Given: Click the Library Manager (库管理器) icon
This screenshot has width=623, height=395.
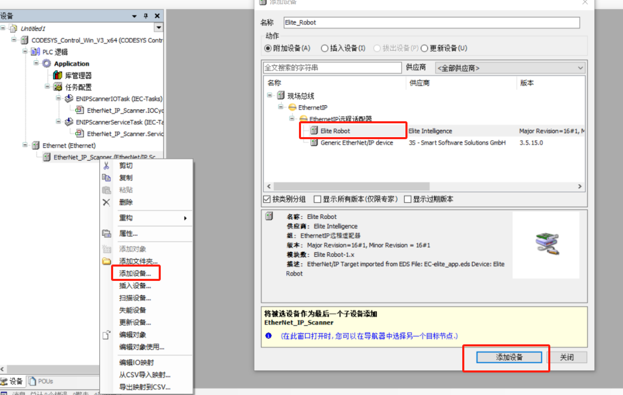Looking at the screenshot, I should pyautogui.click(x=58, y=76).
